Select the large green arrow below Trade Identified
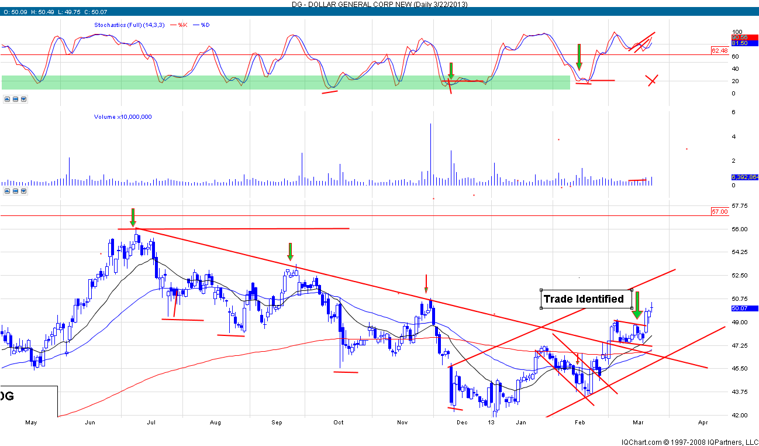The image size is (759, 446). tap(637, 306)
